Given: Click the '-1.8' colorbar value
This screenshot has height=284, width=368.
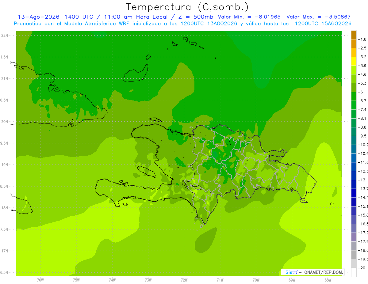Looking at the screenshot, I should point(362,39).
